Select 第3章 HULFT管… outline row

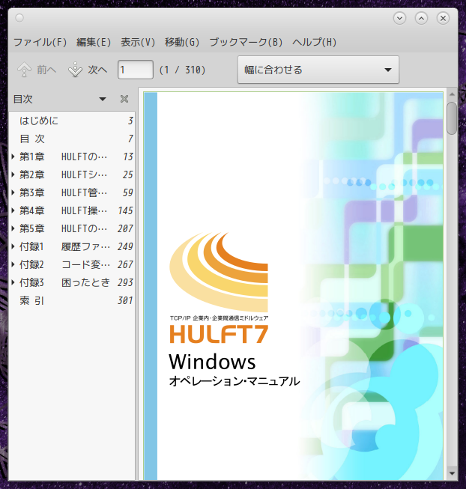(x=72, y=192)
